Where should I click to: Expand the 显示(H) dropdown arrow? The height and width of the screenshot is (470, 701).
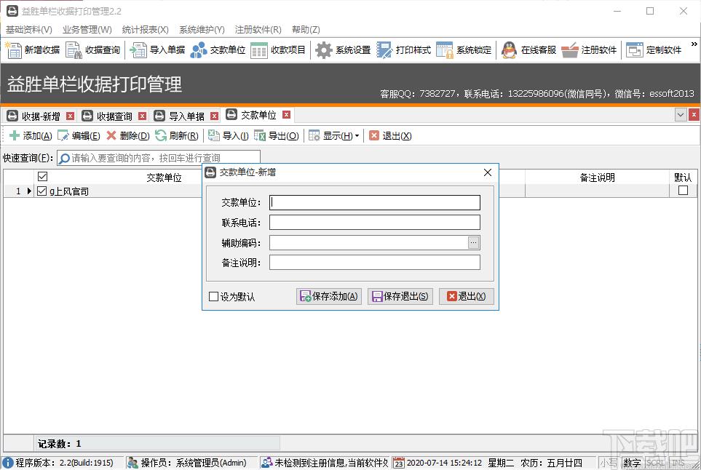(357, 136)
